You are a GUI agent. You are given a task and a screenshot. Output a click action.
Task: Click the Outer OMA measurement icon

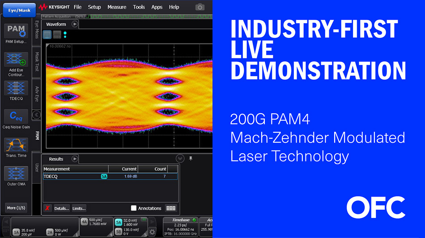(16, 174)
